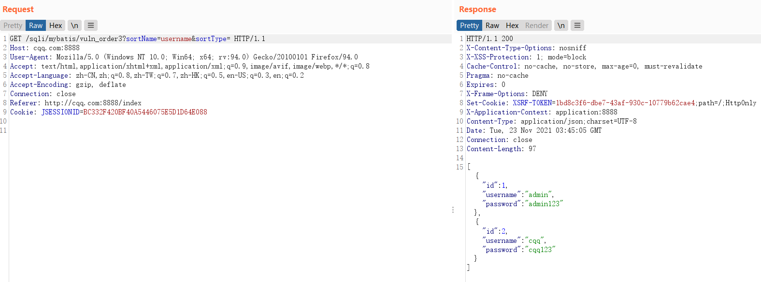Screen dimensions: 761x282
Task: Switch request view to Hex tab
Action: [x=56, y=26]
